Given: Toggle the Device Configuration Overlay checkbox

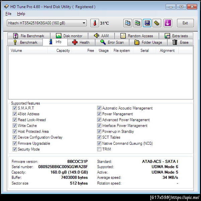Looking at the screenshot, I should click(x=15, y=137).
